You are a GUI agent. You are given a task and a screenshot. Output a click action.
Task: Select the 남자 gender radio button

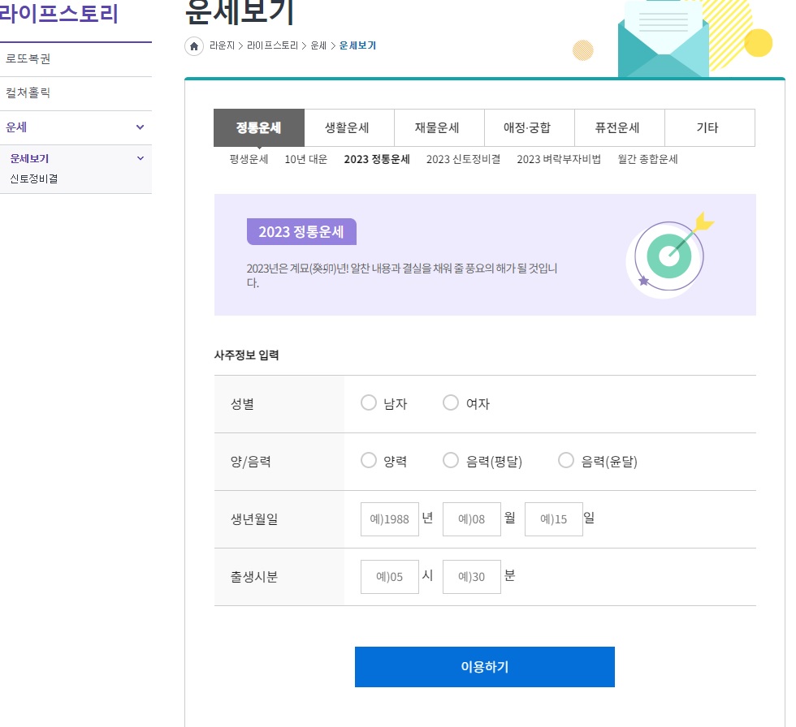pos(369,403)
